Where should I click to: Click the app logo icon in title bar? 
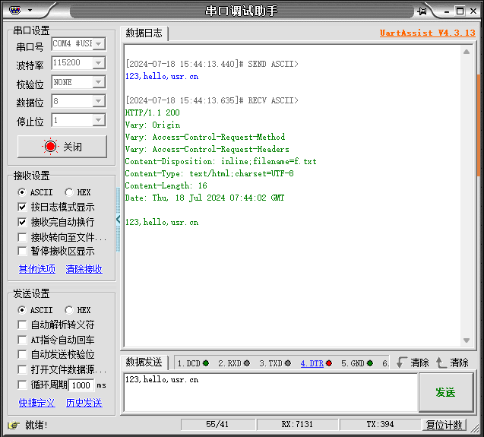point(15,10)
